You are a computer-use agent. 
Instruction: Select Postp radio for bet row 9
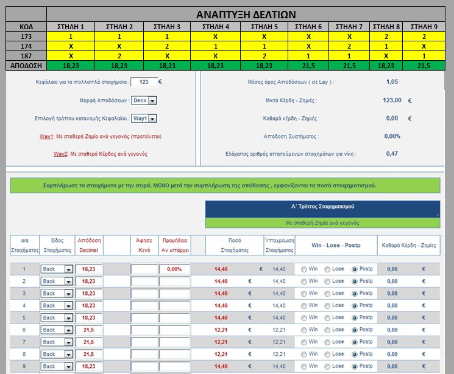355,367
